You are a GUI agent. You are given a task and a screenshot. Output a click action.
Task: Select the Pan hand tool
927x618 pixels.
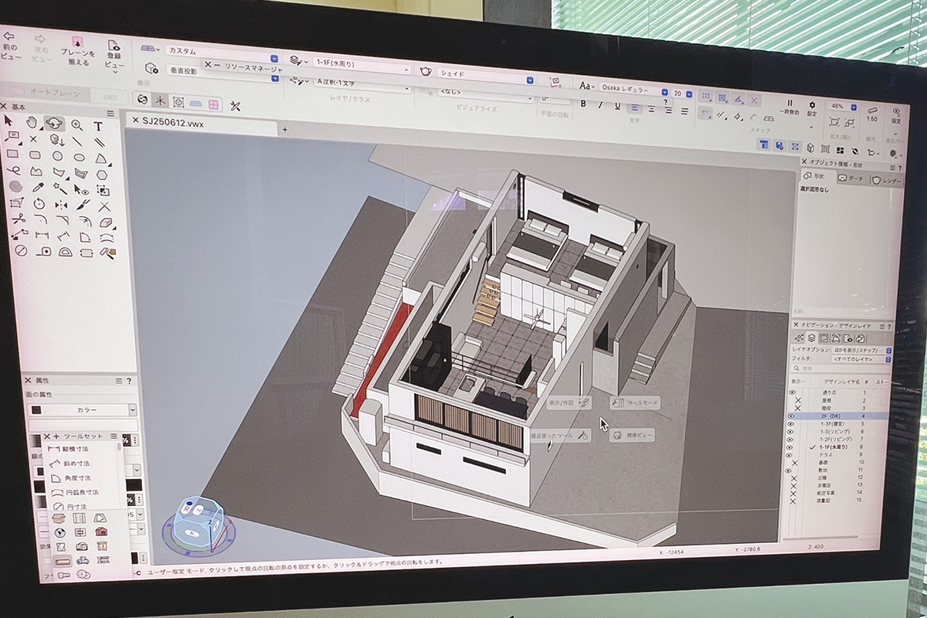(x=32, y=122)
